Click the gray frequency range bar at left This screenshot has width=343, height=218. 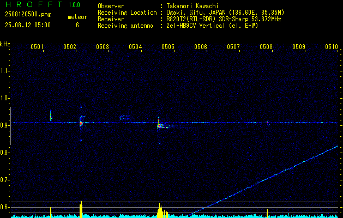10,126
